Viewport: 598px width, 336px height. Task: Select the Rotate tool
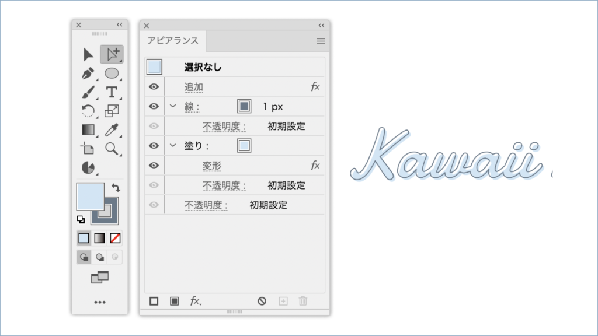click(88, 111)
